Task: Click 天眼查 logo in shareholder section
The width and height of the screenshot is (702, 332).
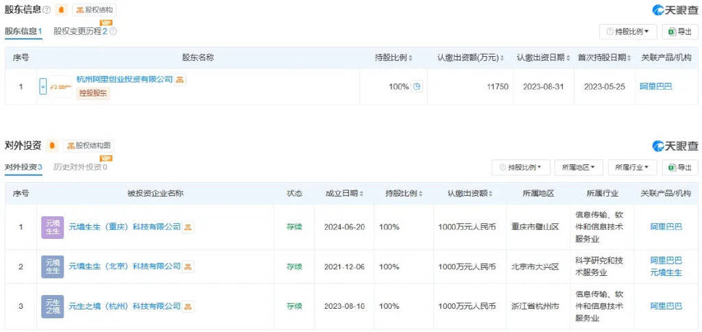Action: [x=675, y=10]
